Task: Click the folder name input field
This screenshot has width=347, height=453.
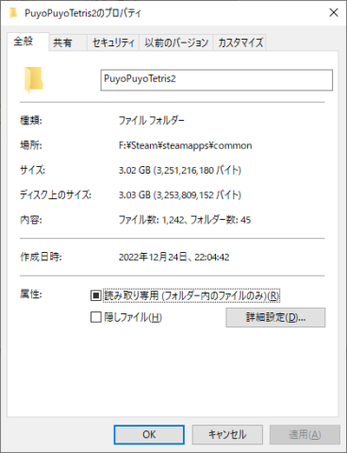Action: point(216,80)
